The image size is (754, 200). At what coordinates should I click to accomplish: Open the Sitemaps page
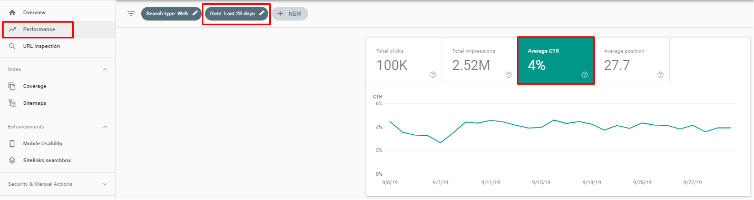click(x=57, y=103)
